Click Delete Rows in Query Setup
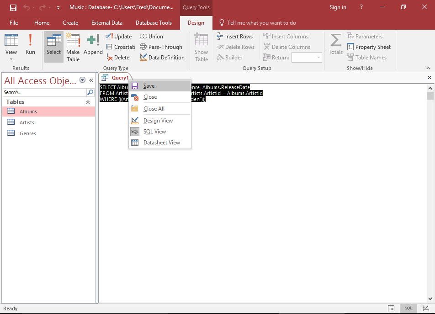 pos(235,47)
